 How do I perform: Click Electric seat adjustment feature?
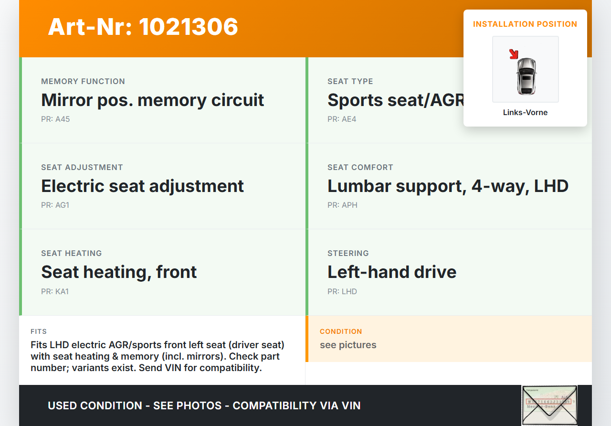[142, 186]
